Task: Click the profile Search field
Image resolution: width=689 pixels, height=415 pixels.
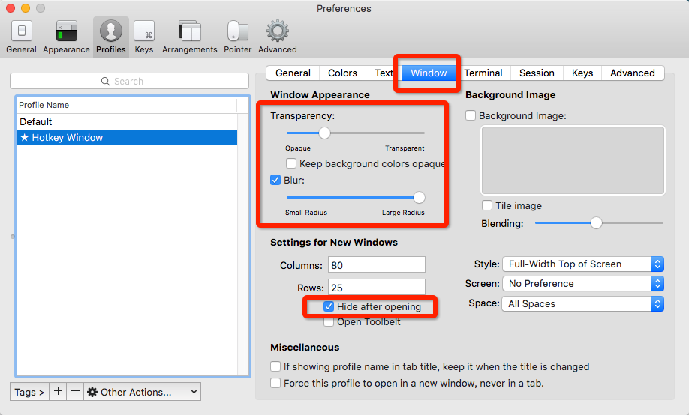Action: 129,81
